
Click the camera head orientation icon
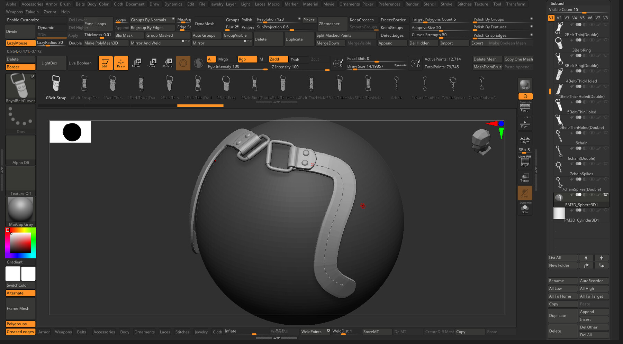[x=481, y=142]
